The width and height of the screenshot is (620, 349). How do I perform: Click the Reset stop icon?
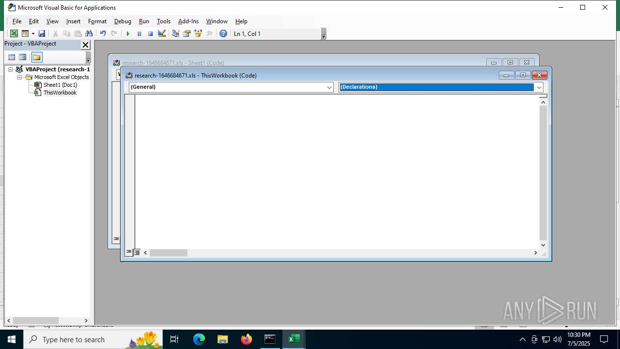[150, 33]
